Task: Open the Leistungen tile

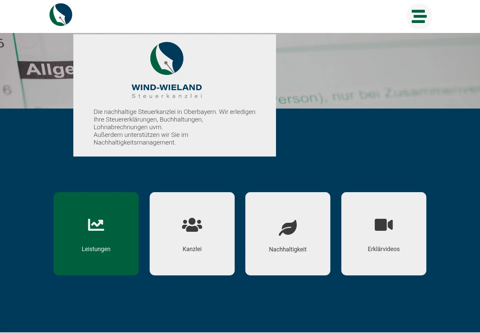Action: pyautogui.click(x=96, y=234)
